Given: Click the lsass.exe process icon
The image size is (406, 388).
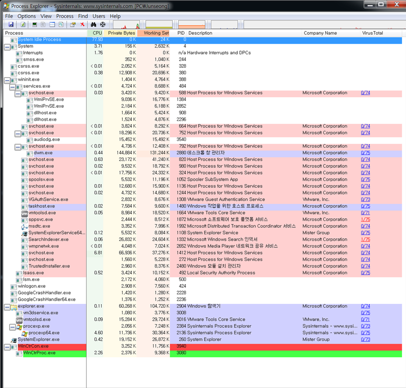Looking at the screenshot, I should click(x=19, y=274).
